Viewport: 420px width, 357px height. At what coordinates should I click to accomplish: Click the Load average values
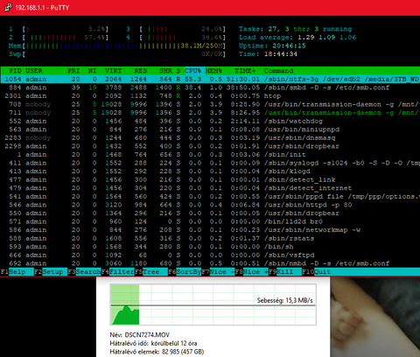coord(327,38)
